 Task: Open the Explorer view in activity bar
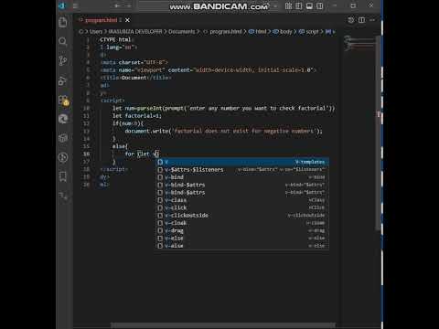click(x=63, y=22)
